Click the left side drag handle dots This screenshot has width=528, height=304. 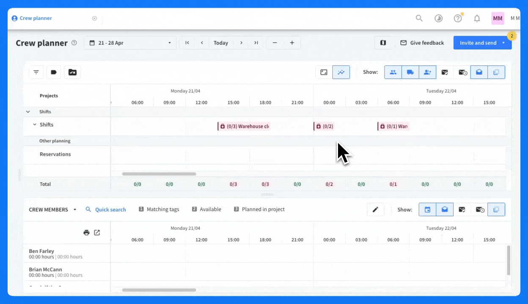[19, 175]
